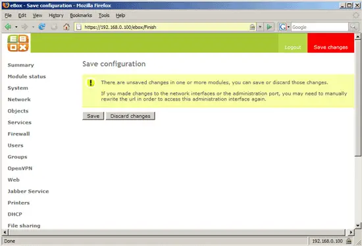The width and height of the screenshot is (362, 246).
Task: Open the Web sidebar section
Action: [14, 180]
